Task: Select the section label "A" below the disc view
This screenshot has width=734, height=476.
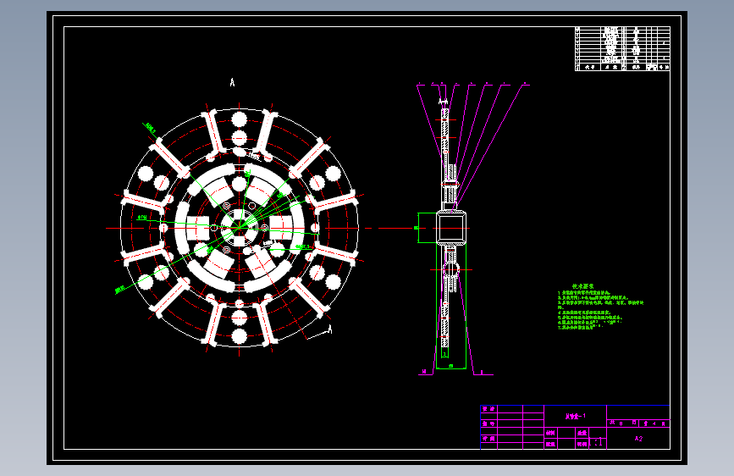Action: click(329, 329)
